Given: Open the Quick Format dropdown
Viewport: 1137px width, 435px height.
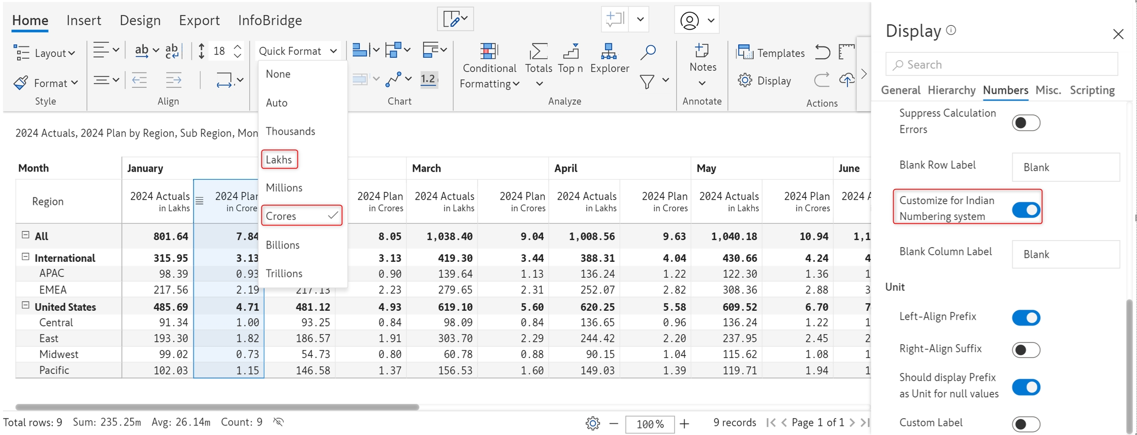Looking at the screenshot, I should click(298, 51).
